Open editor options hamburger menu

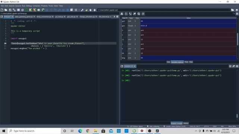[x=117, y=16]
